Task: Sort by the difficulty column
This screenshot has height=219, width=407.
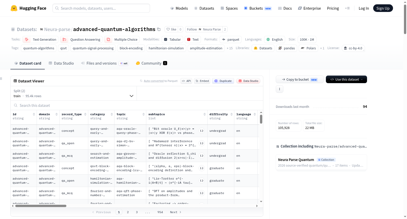Action: pos(231,114)
